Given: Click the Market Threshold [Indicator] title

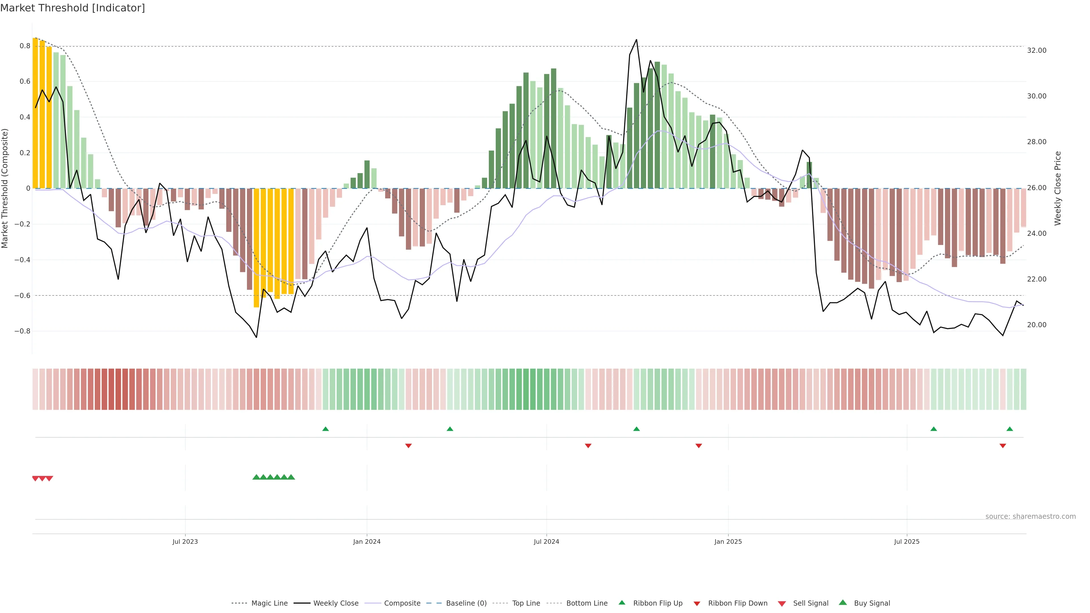Looking at the screenshot, I should pyautogui.click(x=72, y=8).
